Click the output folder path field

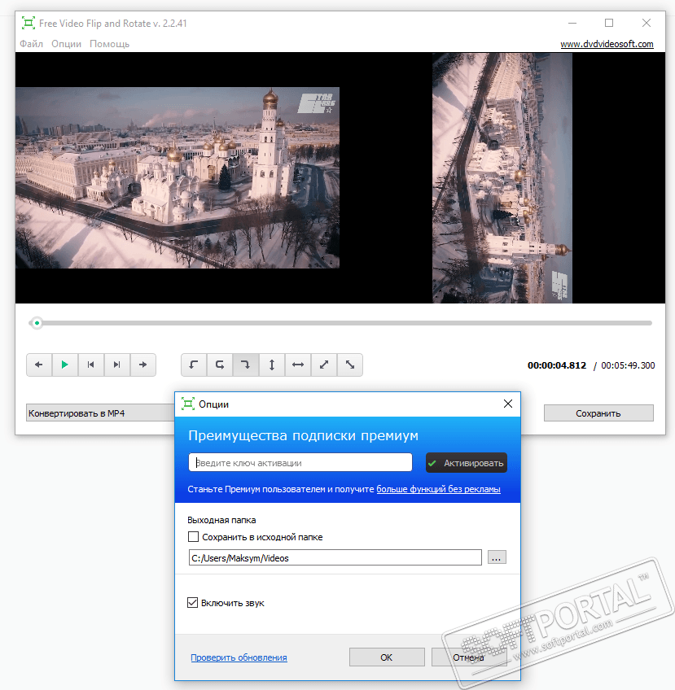pos(335,557)
